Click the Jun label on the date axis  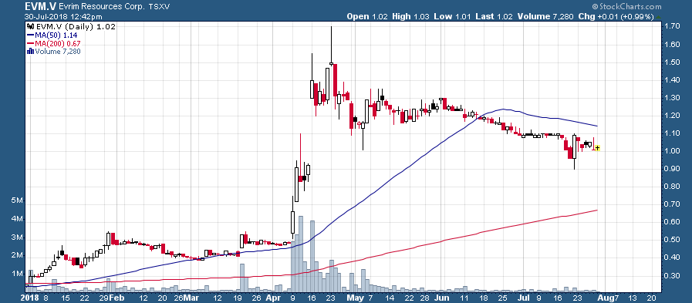pyautogui.click(x=441, y=298)
